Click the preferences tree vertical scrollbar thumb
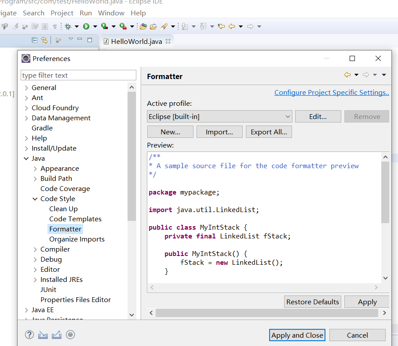The width and height of the screenshot is (398, 346). [132, 156]
